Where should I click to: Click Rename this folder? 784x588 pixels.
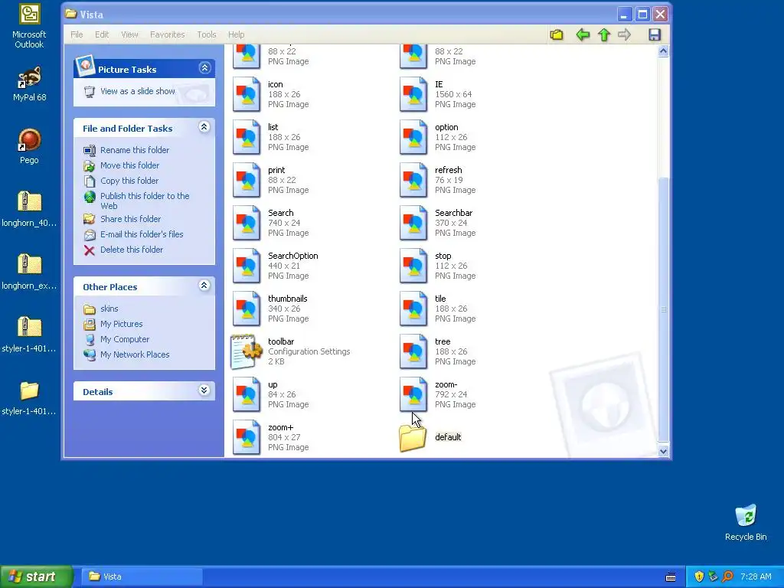coord(126,150)
